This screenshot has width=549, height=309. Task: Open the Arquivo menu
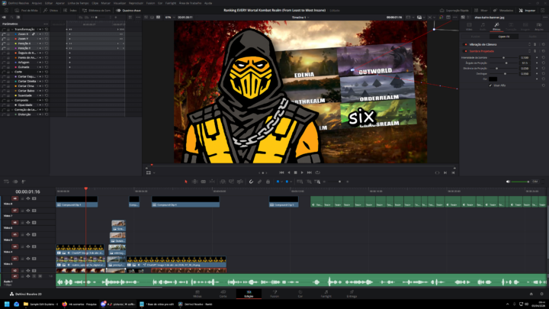[x=37, y=3]
